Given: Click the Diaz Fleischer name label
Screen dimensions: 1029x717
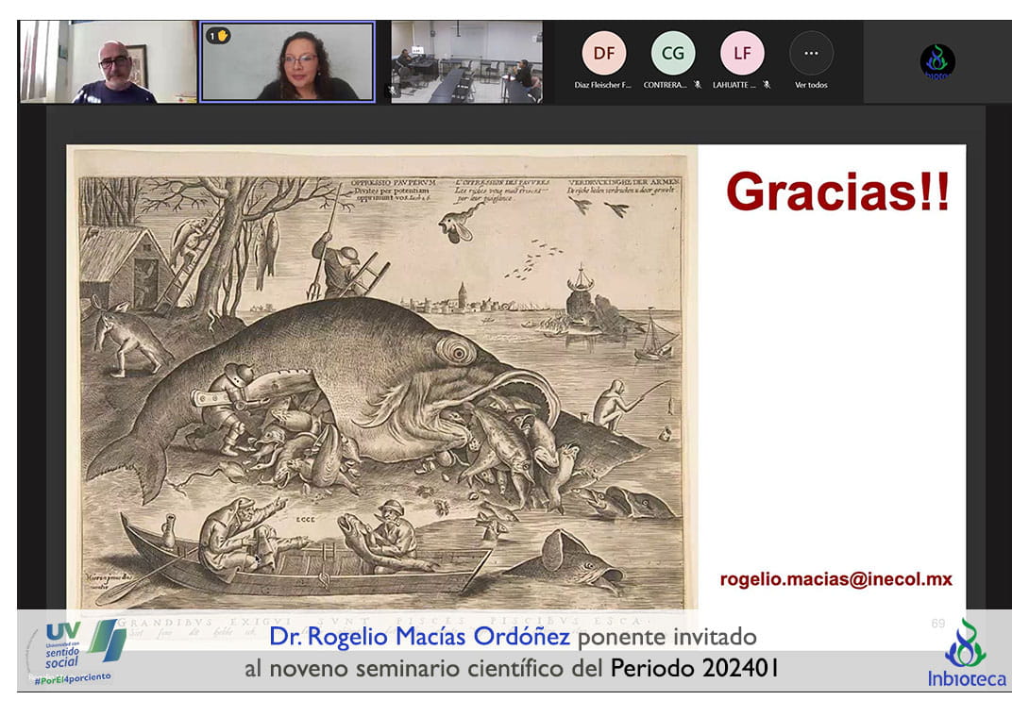Looking at the screenshot, I should coord(603,85).
